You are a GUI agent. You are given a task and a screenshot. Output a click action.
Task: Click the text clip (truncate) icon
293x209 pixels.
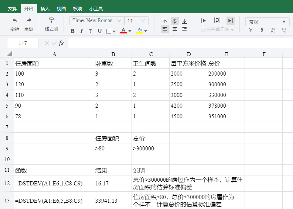click(x=231, y=21)
